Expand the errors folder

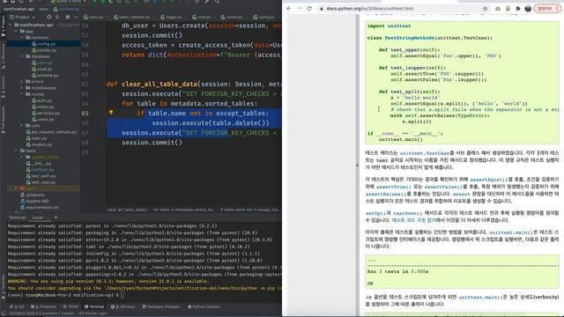click(21, 82)
